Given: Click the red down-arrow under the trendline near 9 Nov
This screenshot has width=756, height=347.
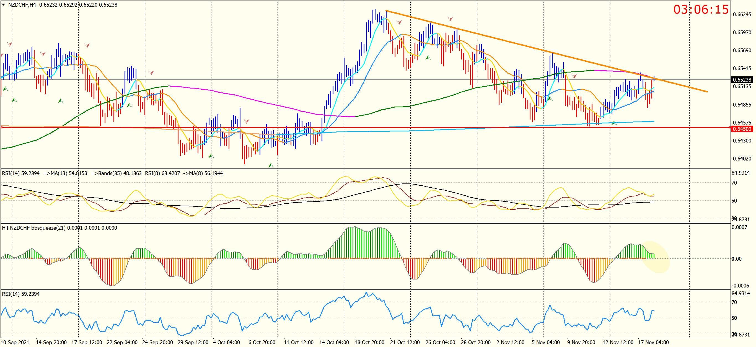Looking at the screenshot, I should point(574,76).
